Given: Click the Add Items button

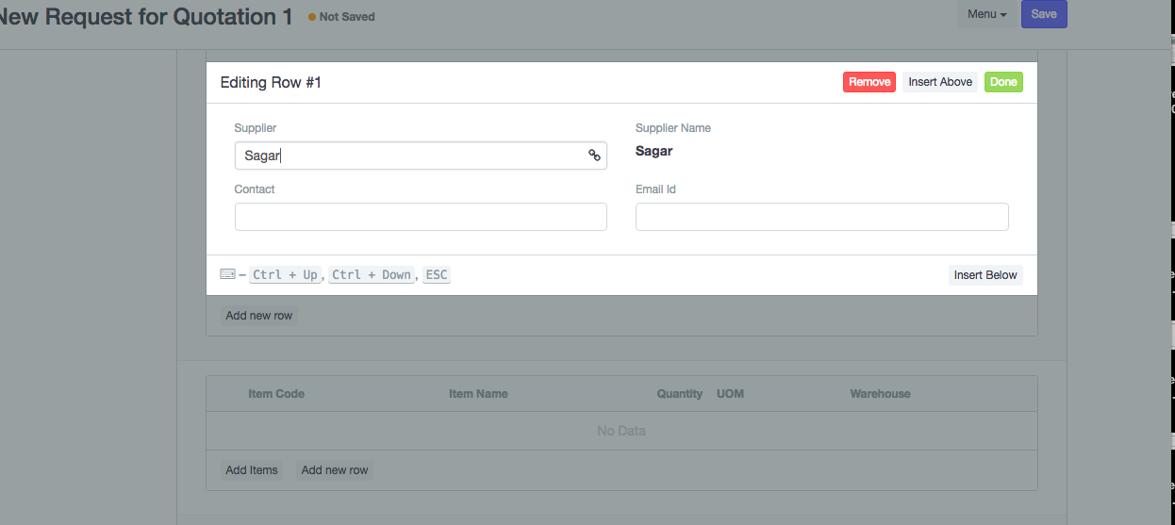Looking at the screenshot, I should point(252,470).
